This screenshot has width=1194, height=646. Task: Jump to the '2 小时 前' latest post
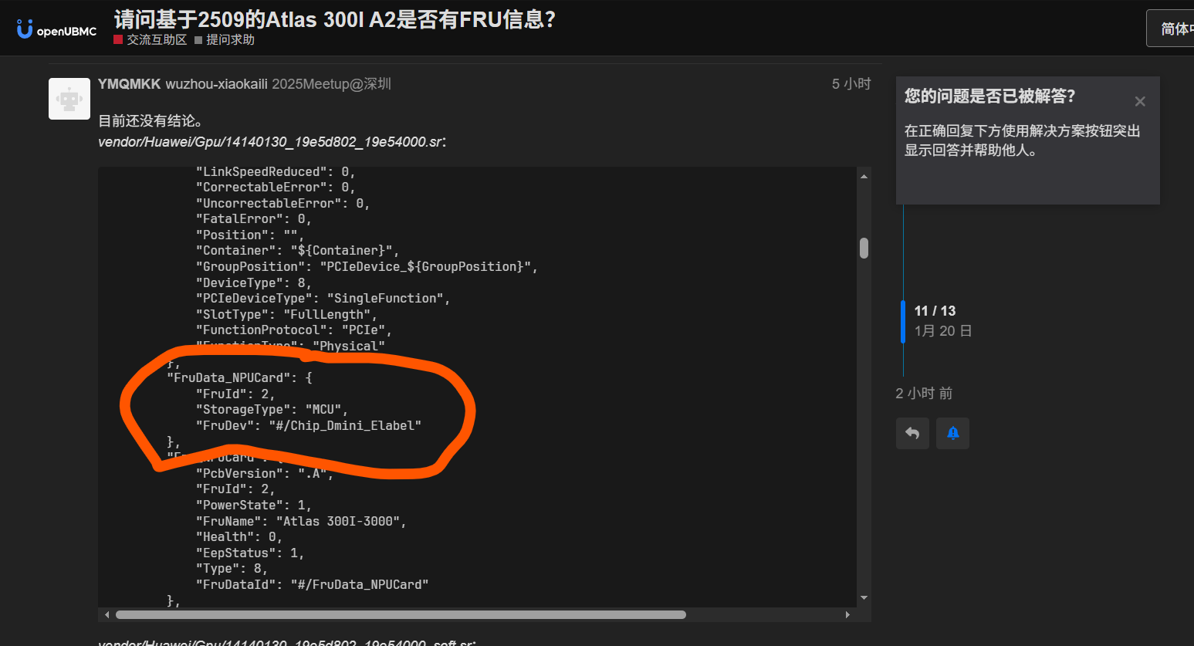pyautogui.click(x=924, y=394)
